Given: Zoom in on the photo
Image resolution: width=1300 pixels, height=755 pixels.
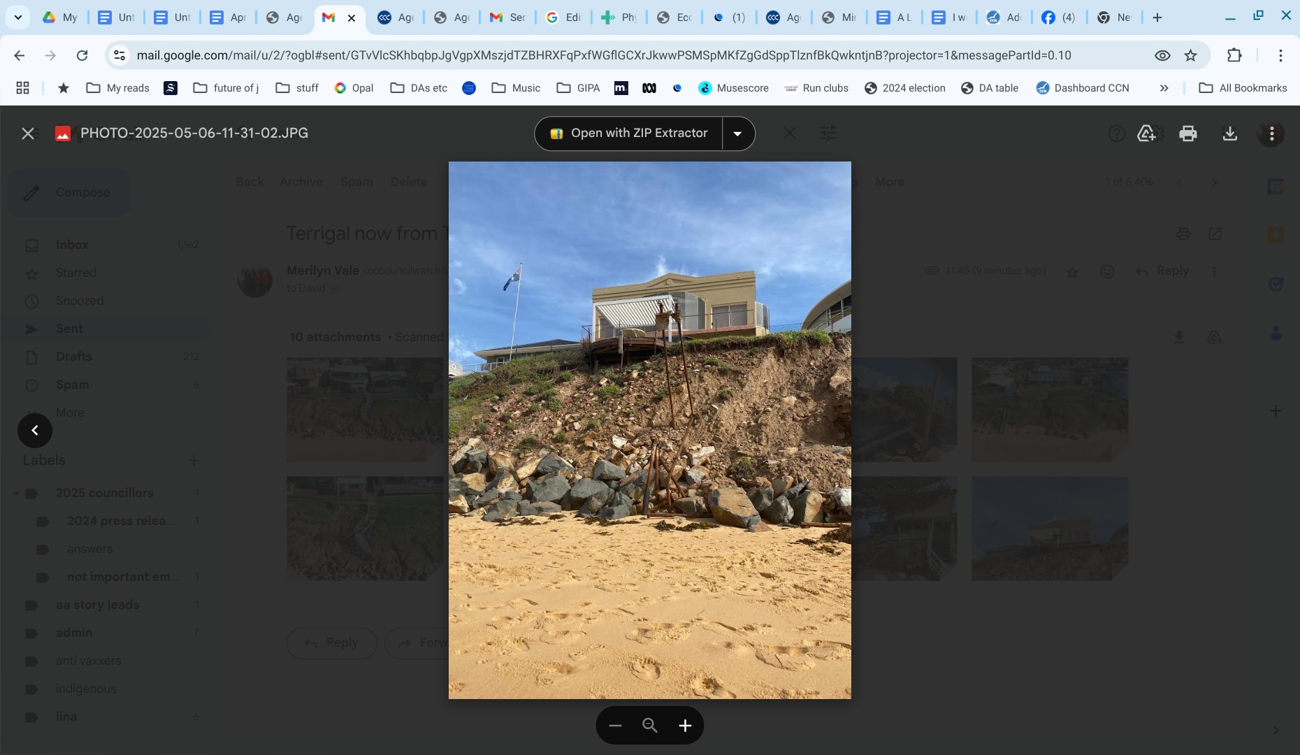Looking at the screenshot, I should pos(686,726).
